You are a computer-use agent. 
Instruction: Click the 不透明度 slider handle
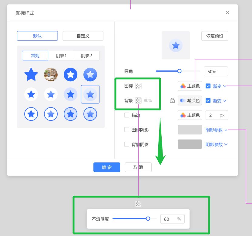click(148, 219)
